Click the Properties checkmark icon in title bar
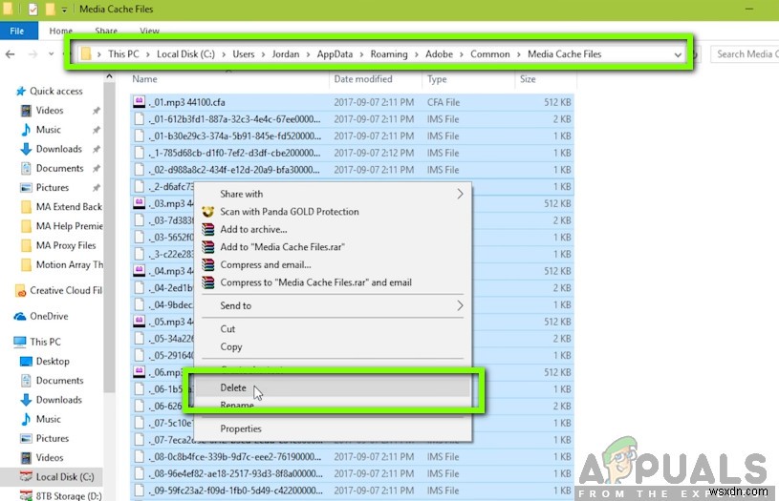779x501 pixels. pyautogui.click(x=32, y=10)
